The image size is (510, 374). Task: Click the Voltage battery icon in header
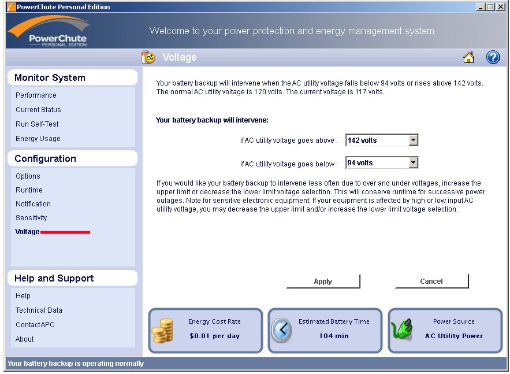coord(148,57)
